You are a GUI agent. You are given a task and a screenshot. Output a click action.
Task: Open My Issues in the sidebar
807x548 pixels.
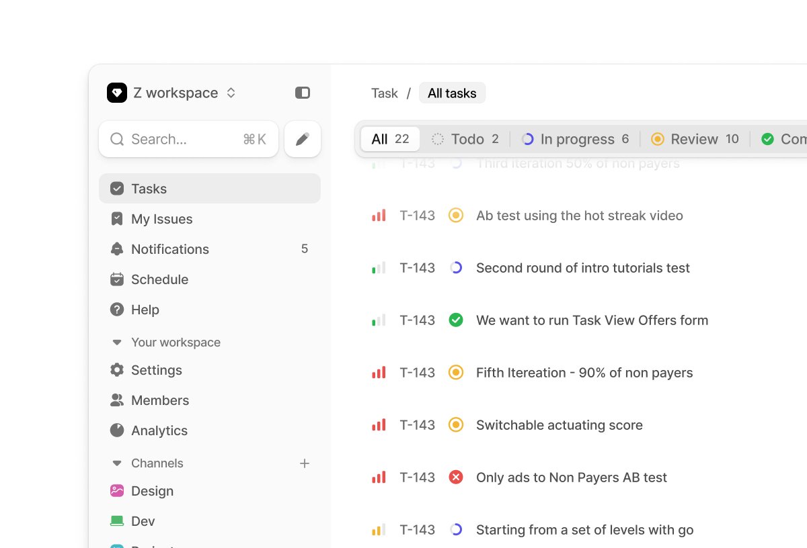pyautogui.click(x=210, y=219)
